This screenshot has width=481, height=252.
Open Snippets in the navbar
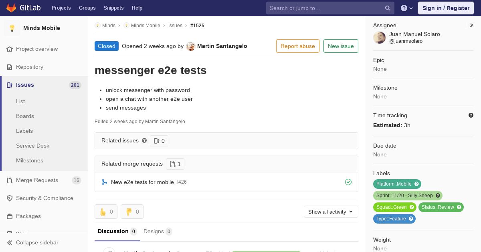[x=113, y=8]
